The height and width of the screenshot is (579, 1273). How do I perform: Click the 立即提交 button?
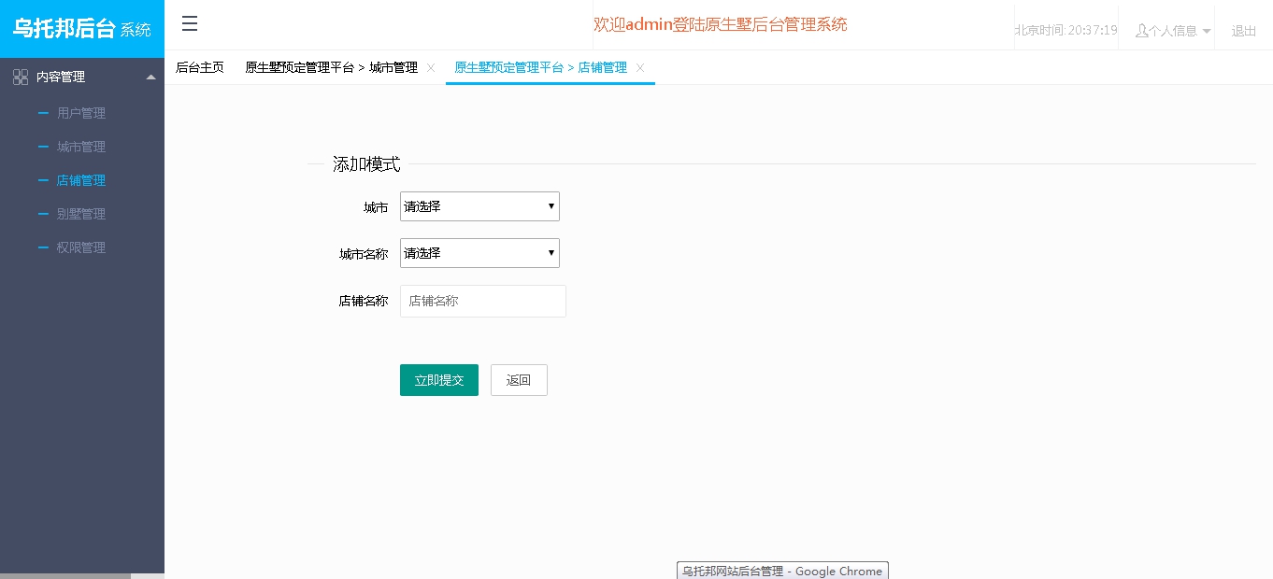(x=439, y=380)
